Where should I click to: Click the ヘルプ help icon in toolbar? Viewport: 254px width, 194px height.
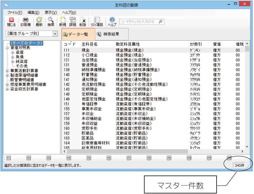[112, 22]
